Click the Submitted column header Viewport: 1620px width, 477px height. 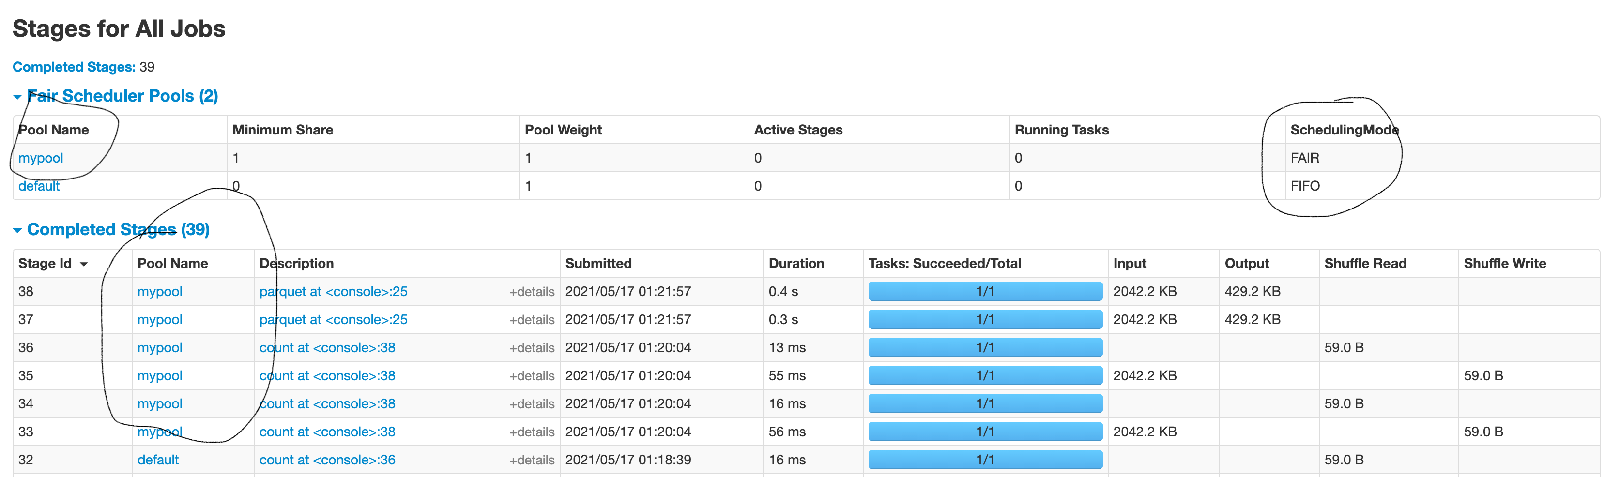(598, 264)
